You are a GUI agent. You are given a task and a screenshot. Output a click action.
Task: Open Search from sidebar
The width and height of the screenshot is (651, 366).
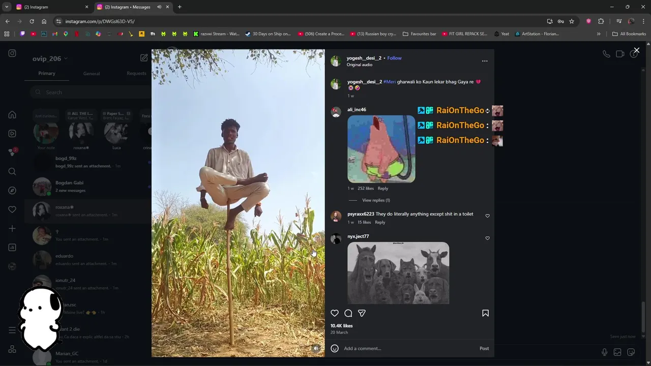click(12, 171)
